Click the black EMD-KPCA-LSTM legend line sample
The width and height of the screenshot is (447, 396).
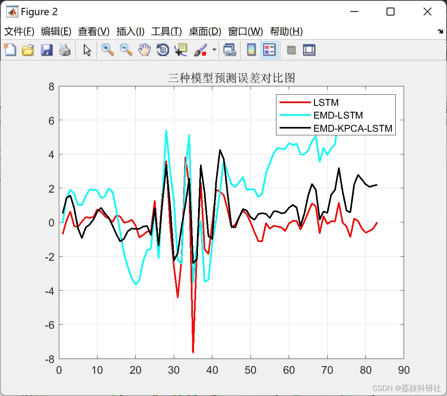point(295,128)
